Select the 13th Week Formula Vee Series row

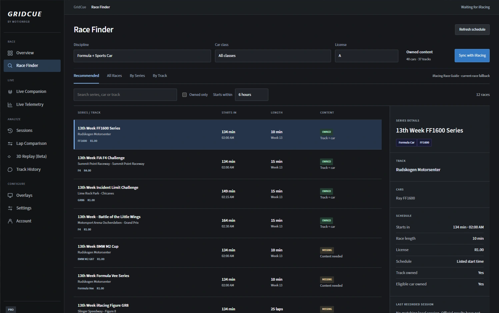click(228, 282)
